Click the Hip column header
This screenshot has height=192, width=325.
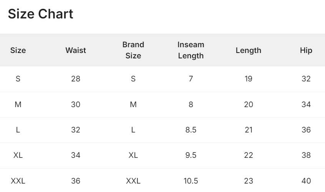pos(306,50)
